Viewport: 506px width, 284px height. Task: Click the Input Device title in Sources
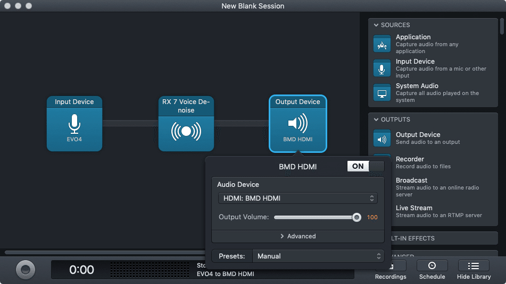pos(415,62)
